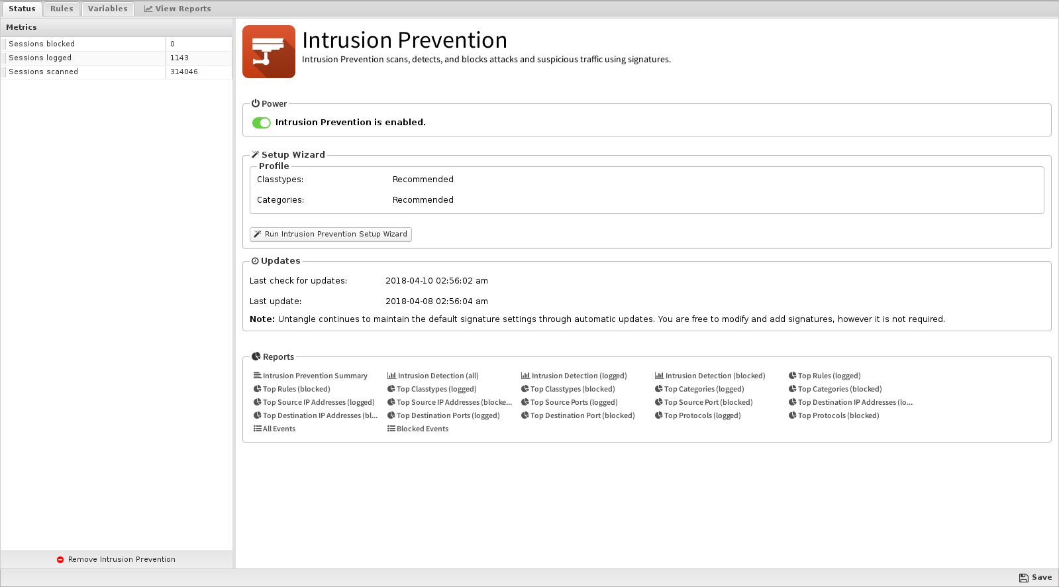This screenshot has height=587, width=1059.
Task: Open Intrusion Prevention Summary report
Action: click(311, 376)
